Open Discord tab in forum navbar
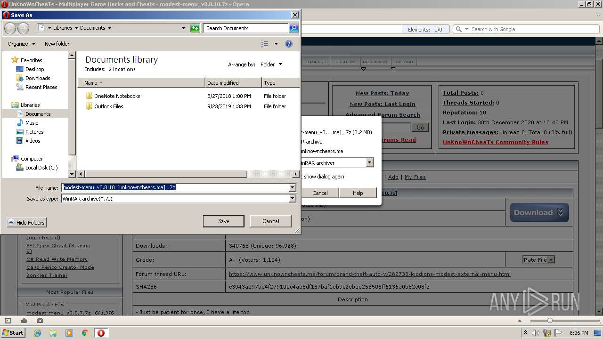The width and height of the screenshot is (603, 339). [x=316, y=62]
